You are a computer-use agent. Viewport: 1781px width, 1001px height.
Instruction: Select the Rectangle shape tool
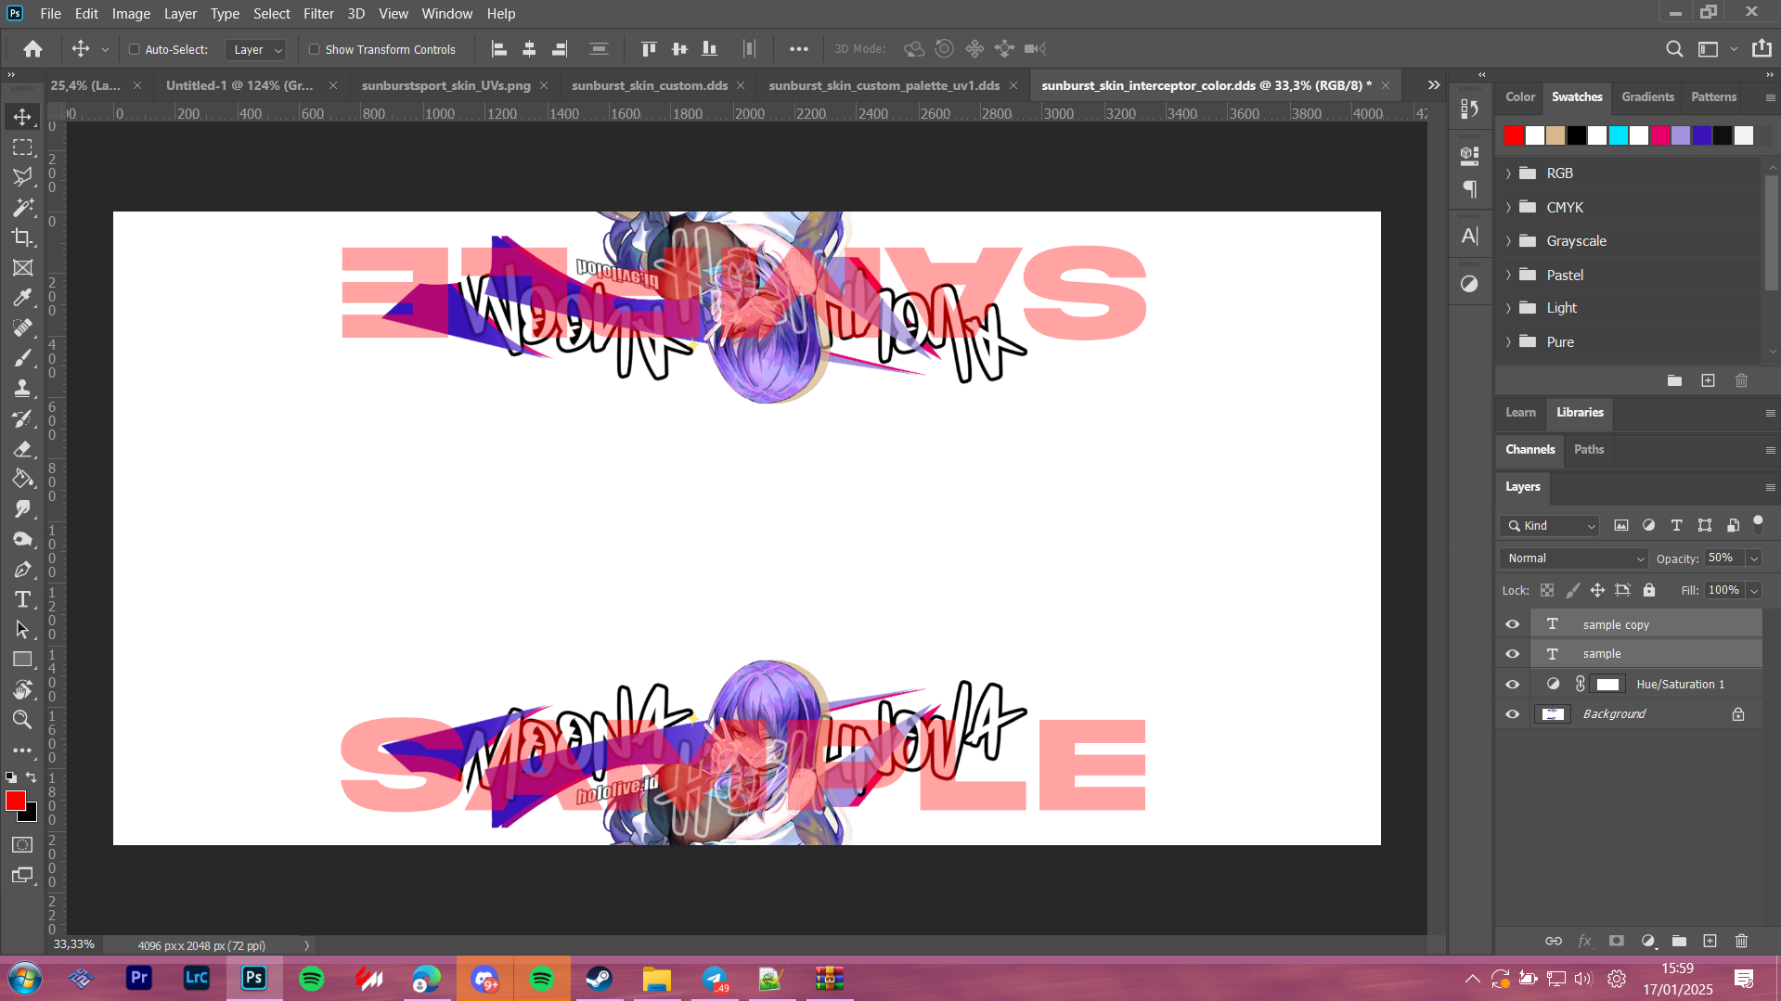(22, 660)
